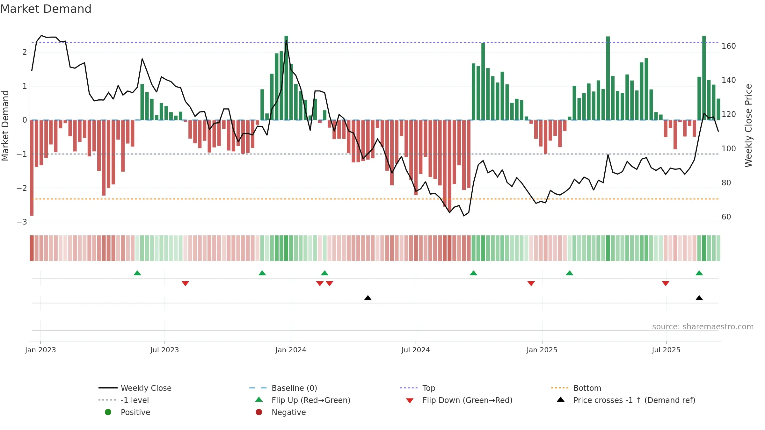Click the purple dotted Top line sample in legend

pyautogui.click(x=409, y=388)
